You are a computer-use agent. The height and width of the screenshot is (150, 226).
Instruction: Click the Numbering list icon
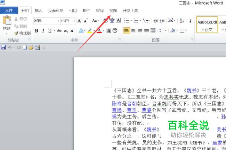136,21
